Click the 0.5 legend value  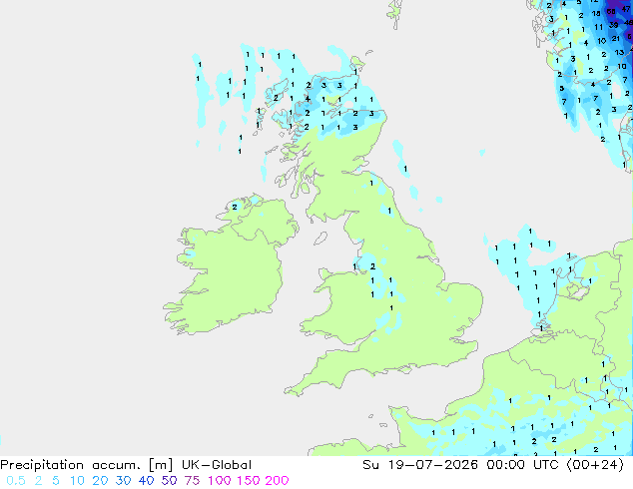pyautogui.click(x=16, y=481)
